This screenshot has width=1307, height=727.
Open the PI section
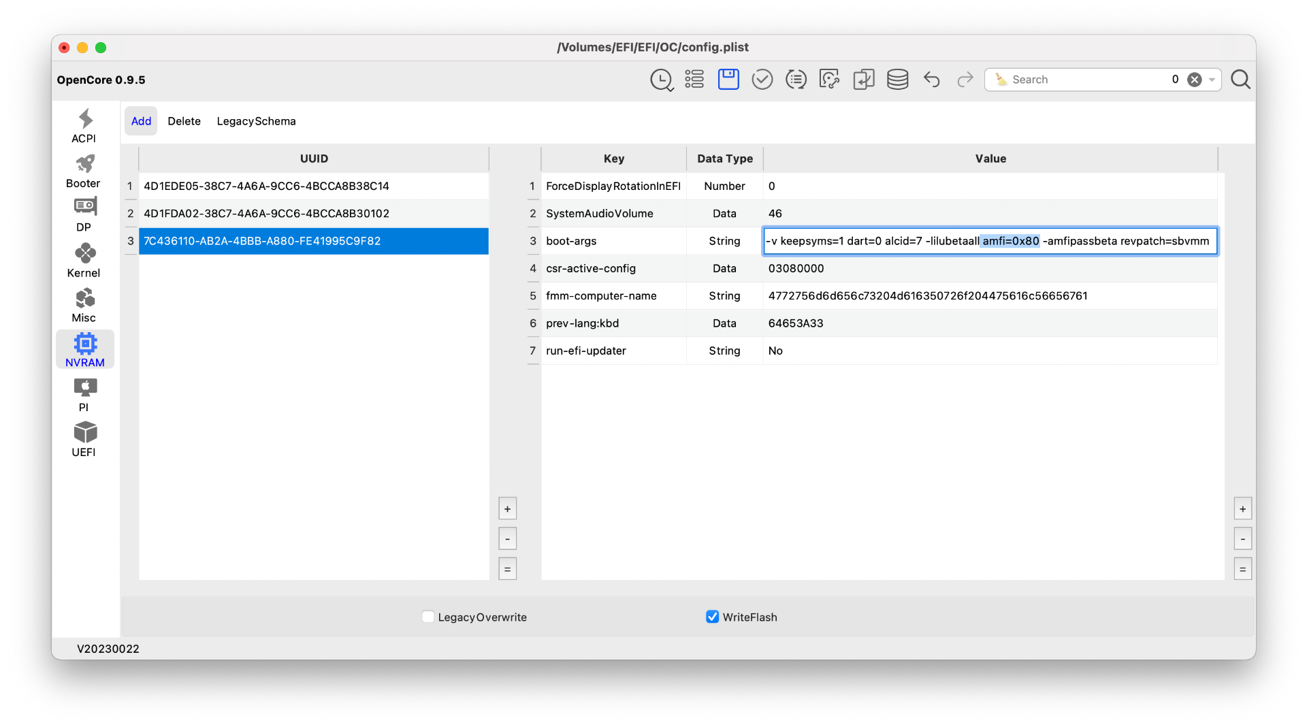point(84,395)
